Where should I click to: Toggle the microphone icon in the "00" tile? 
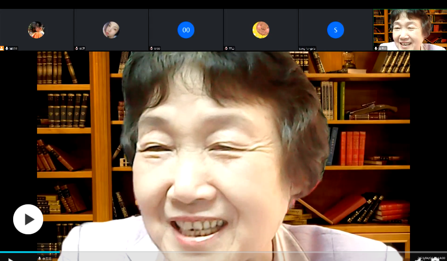point(152,48)
